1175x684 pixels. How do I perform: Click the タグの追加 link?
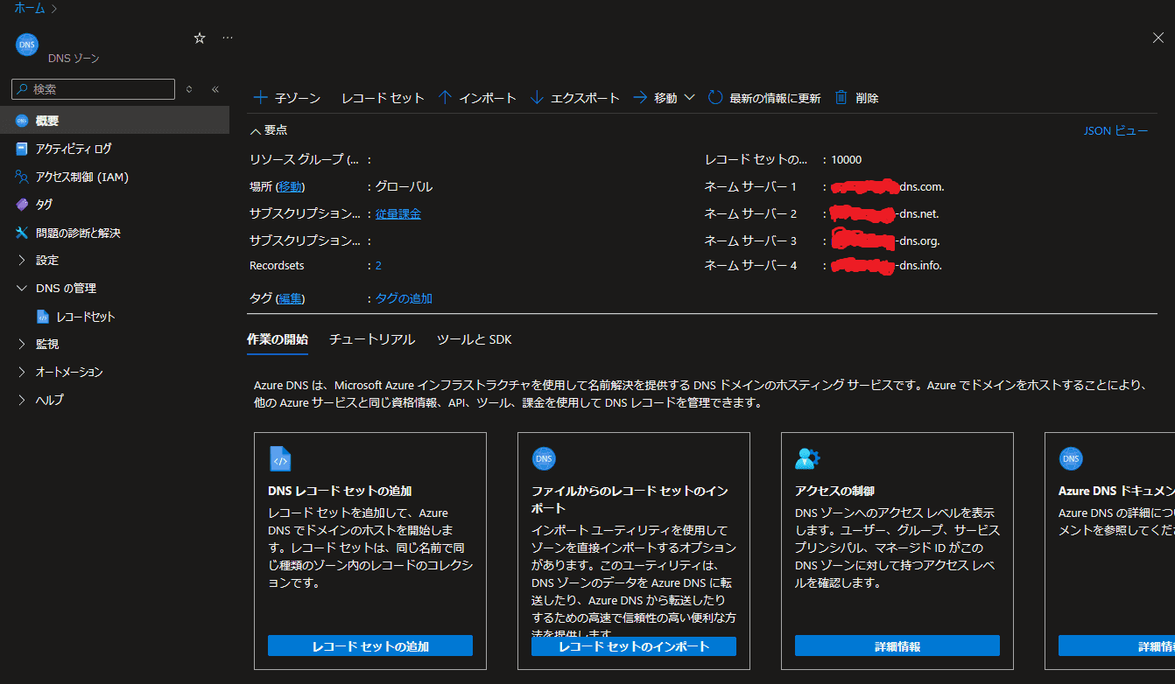(x=404, y=298)
